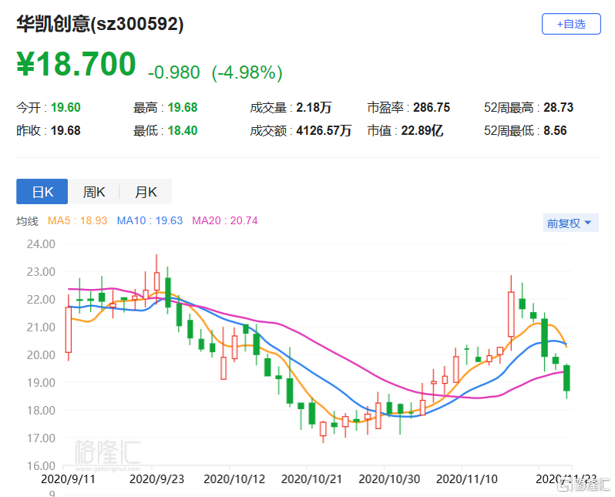Click the percentage change (-4.98%)
This screenshot has height=497, width=615.
[247, 72]
